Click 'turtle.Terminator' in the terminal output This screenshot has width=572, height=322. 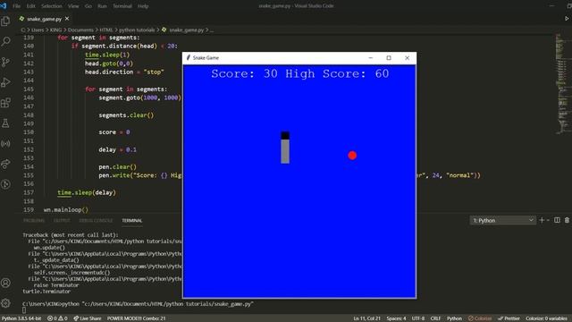[x=46, y=292]
